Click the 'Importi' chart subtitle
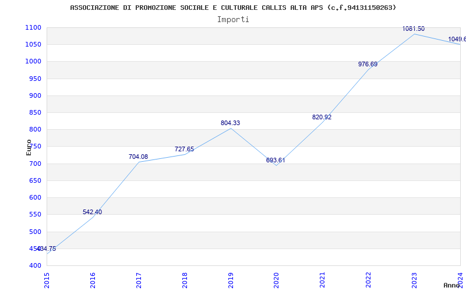This screenshot has height=291, width=466. point(233,20)
